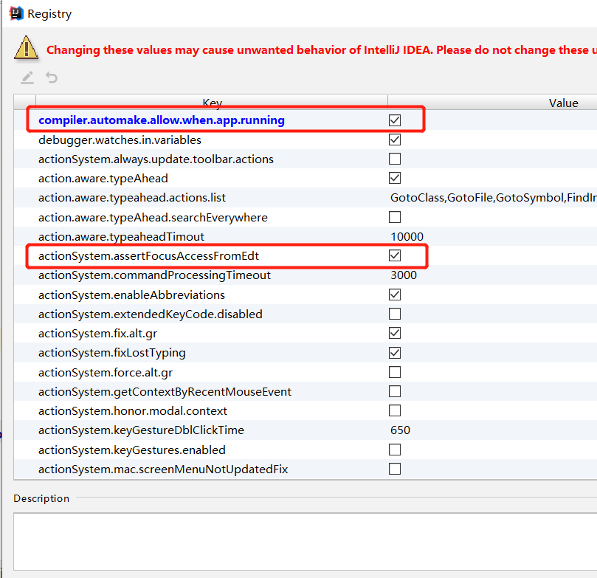The height and width of the screenshot is (578, 597).
Task: Toggle actionSystem.fix.alt.gr checkbox
Action: [395, 333]
